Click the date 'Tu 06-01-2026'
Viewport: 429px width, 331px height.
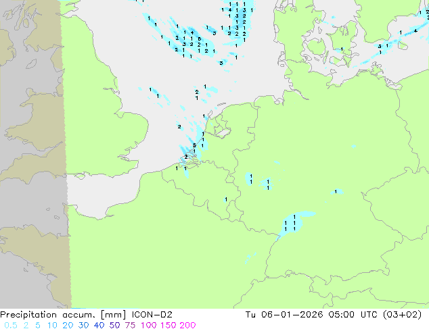coord(284,315)
